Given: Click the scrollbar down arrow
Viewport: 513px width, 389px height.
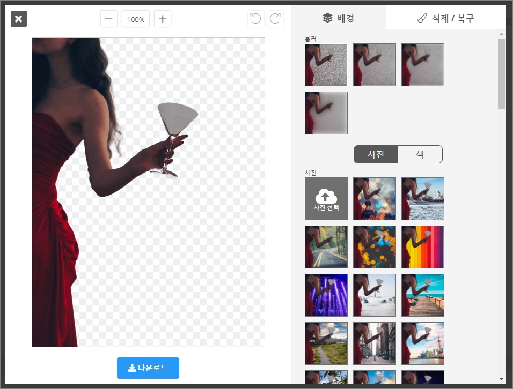Looking at the screenshot, I should (x=501, y=379).
